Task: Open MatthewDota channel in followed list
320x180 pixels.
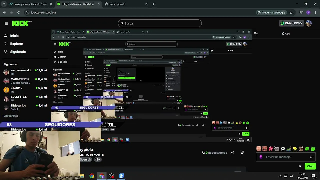Action: pyautogui.click(x=25, y=81)
